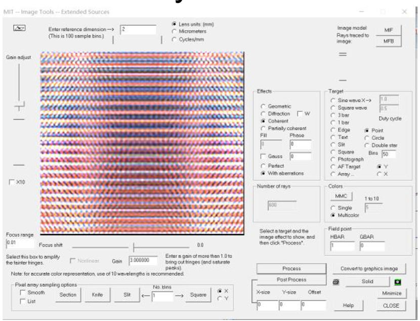Click the Process button

288,268
